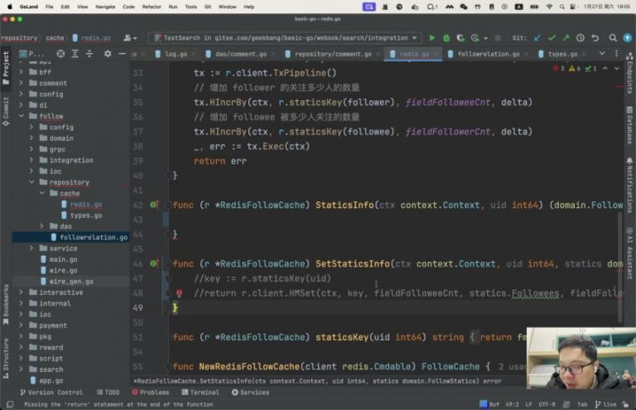
Task: Switch to the followrelation.go editor tab
Action: [487, 54]
